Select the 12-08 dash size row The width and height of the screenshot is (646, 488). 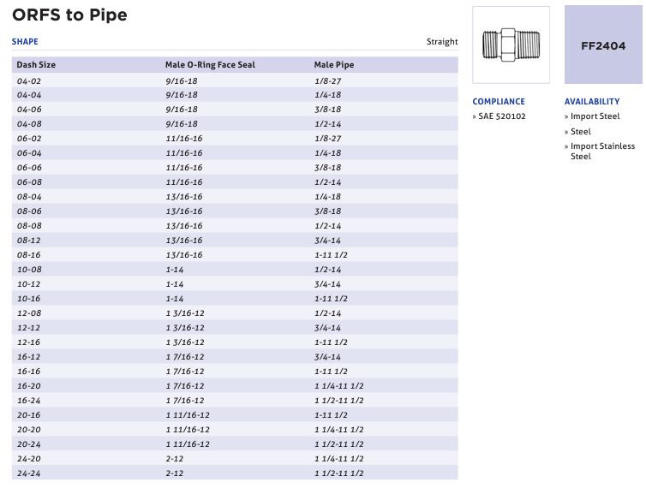click(x=235, y=313)
